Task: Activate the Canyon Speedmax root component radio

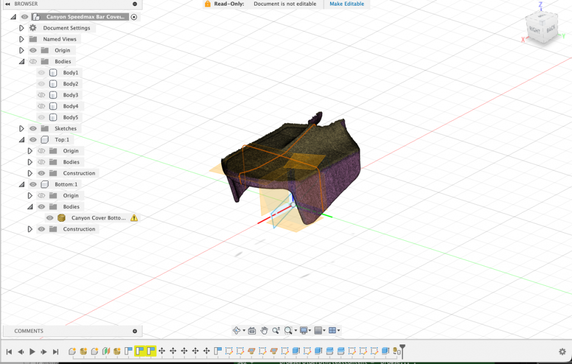Action: 134,17
